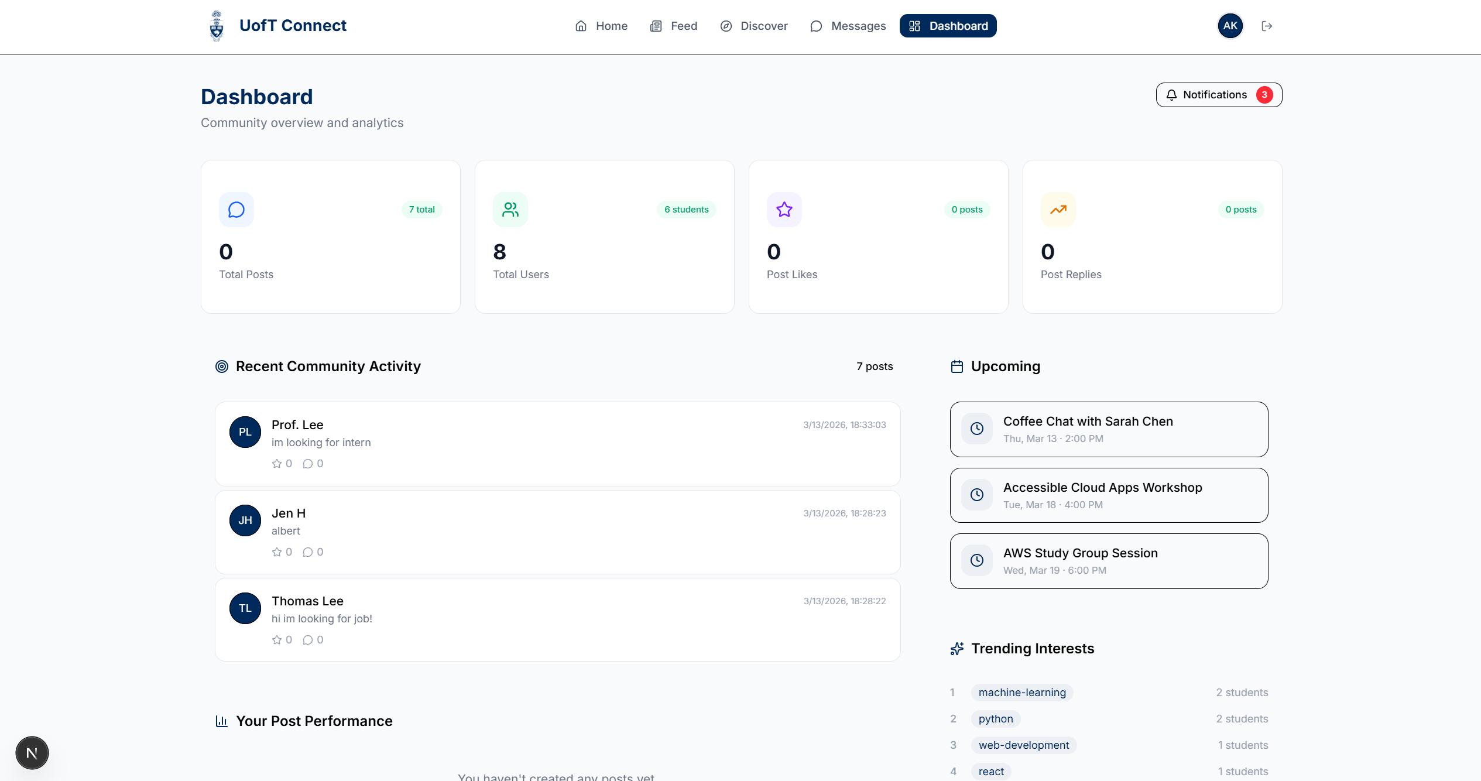Open the Notifications panel
This screenshot has width=1481, height=781.
(x=1219, y=95)
